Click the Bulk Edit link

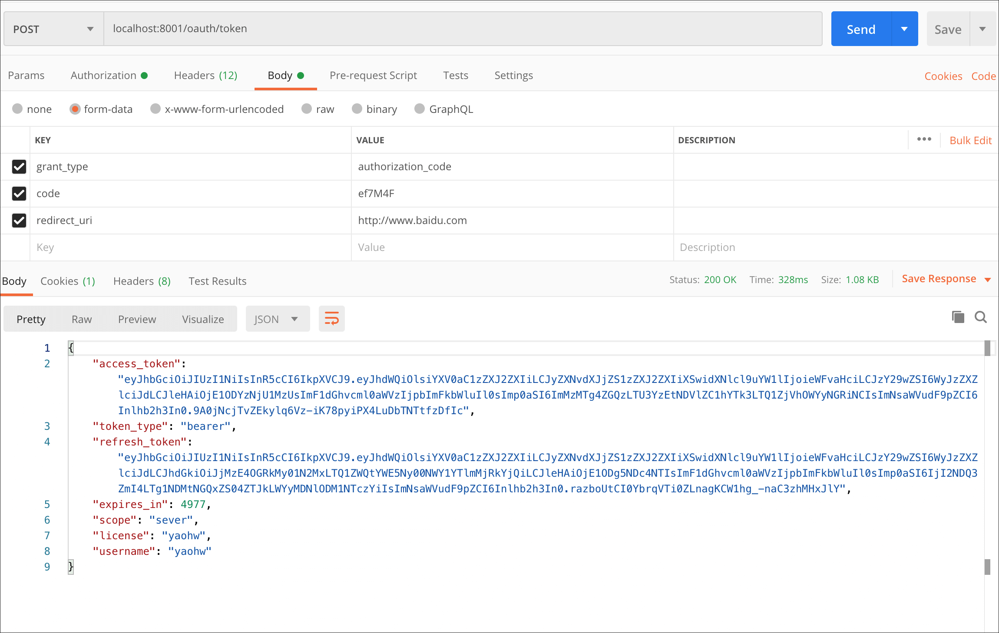(x=970, y=140)
